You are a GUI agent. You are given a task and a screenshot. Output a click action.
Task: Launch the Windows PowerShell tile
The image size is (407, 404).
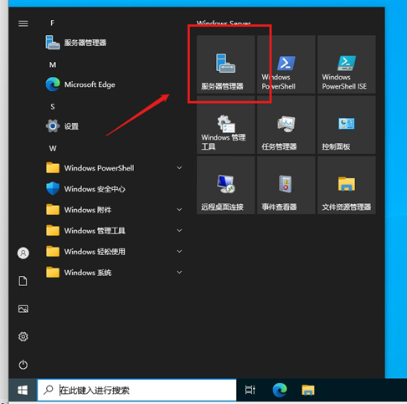pos(286,64)
